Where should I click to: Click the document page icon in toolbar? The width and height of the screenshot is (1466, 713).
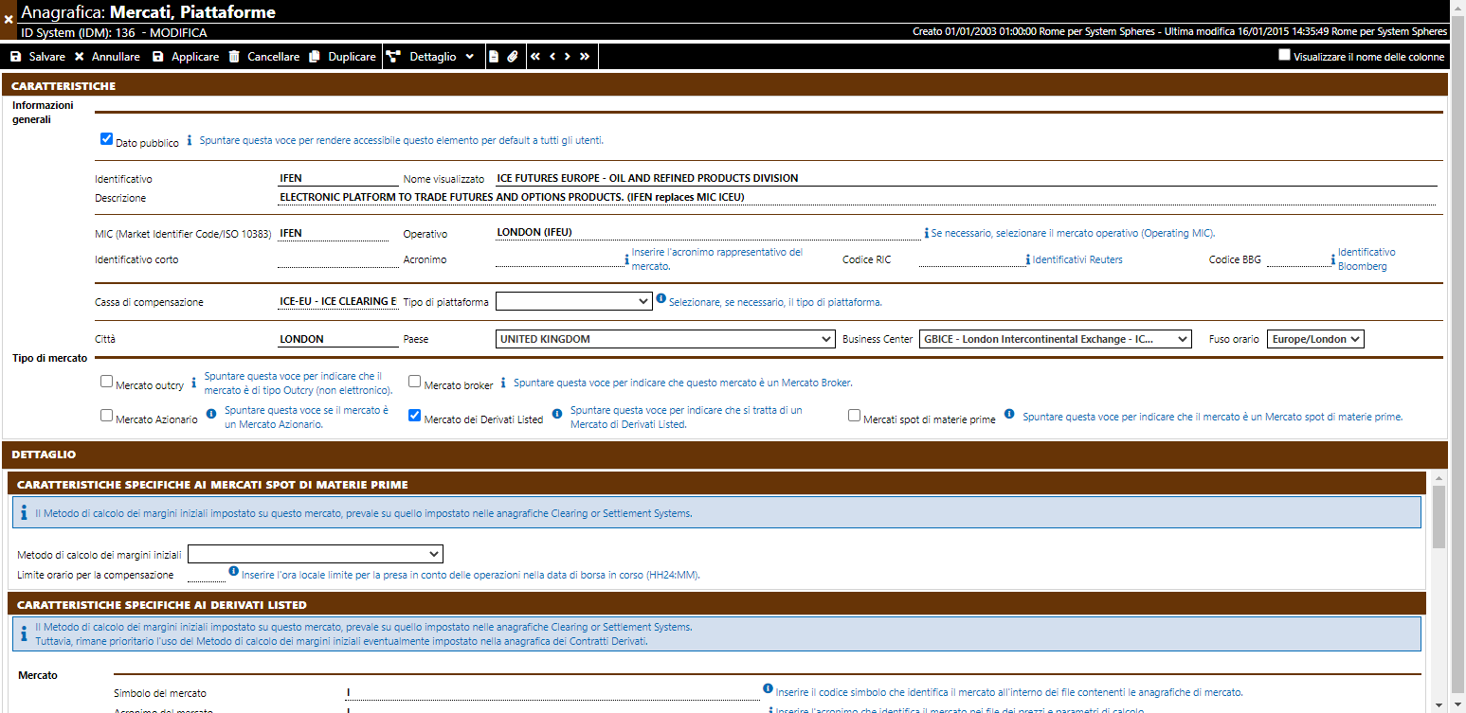494,57
